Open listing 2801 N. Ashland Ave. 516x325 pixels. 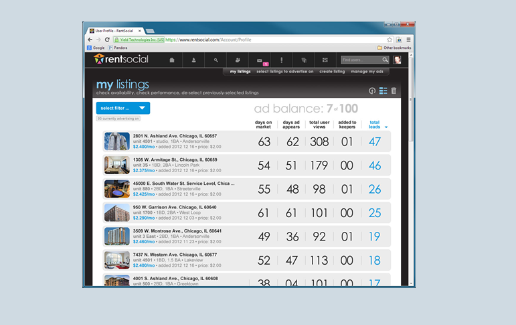pyautogui.click(x=175, y=135)
